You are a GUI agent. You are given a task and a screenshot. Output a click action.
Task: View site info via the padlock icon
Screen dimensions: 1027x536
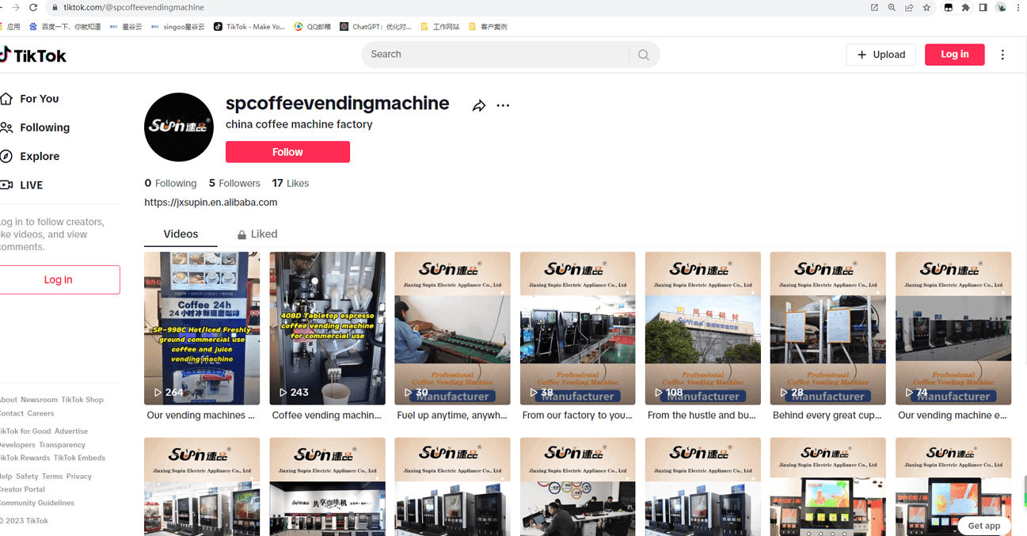click(55, 8)
